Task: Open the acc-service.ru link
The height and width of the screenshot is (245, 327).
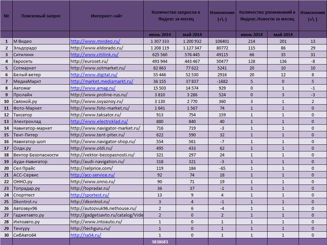Action: coord(93,175)
